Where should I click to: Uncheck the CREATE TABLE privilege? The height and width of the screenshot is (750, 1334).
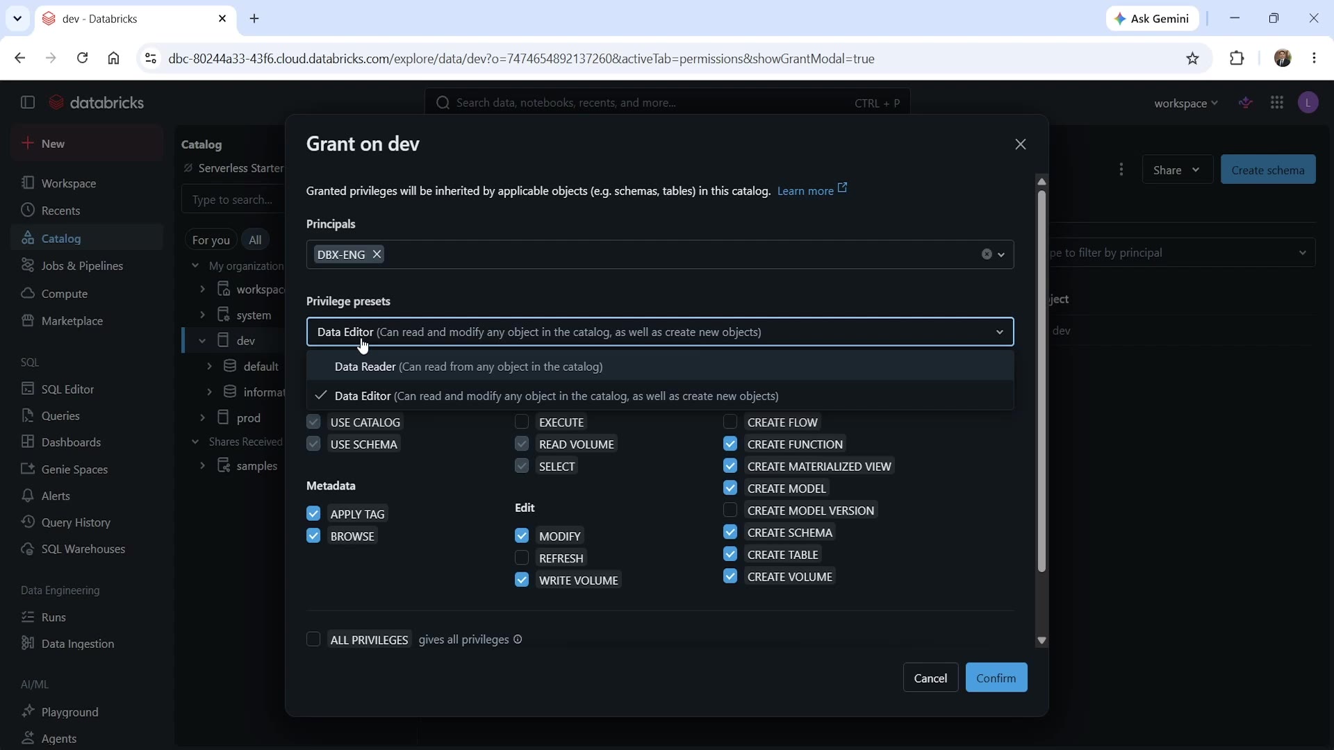coord(730,554)
